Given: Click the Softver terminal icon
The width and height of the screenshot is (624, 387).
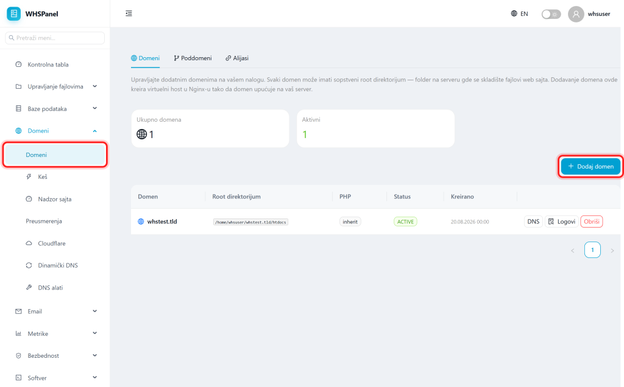Looking at the screenshot, I should pyautogui.click(x=18, y=378).
